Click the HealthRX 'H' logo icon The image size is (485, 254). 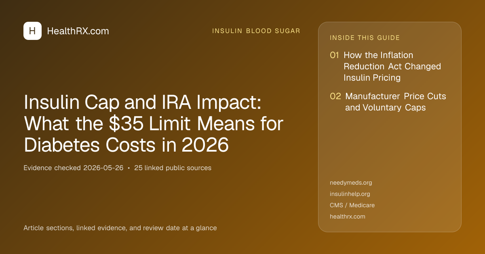coord(32,31)
